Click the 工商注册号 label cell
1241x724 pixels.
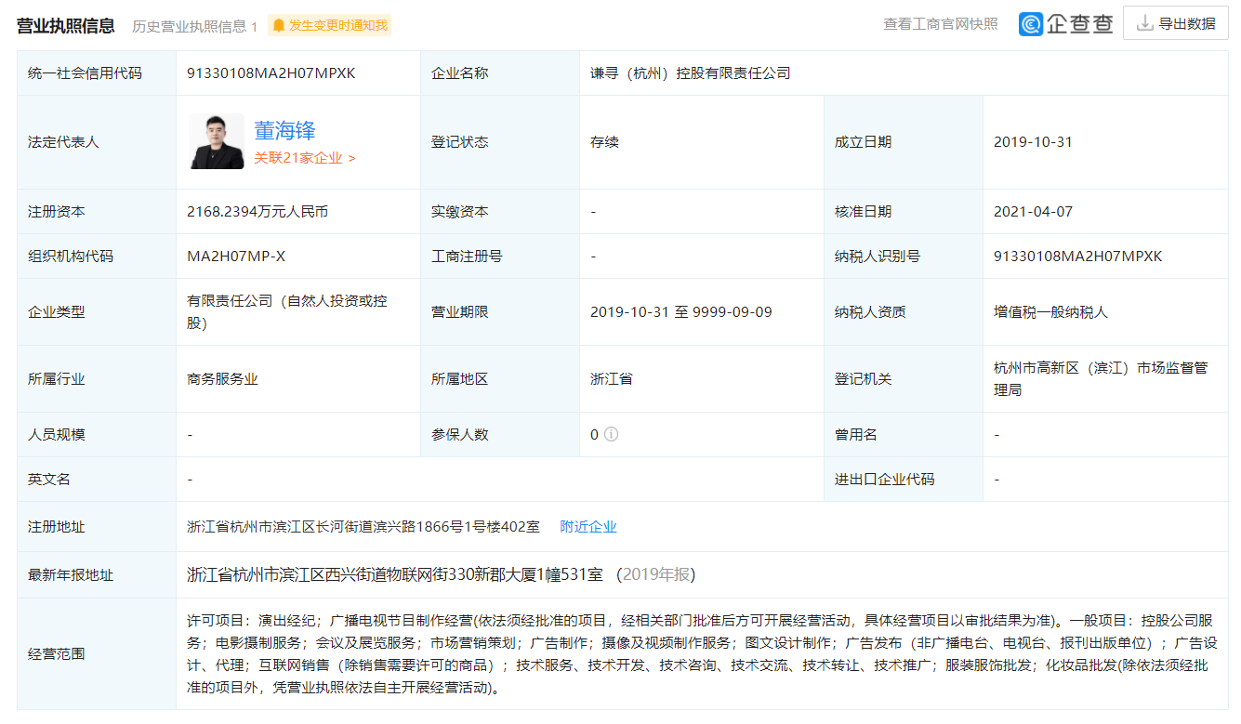(500, 256)
